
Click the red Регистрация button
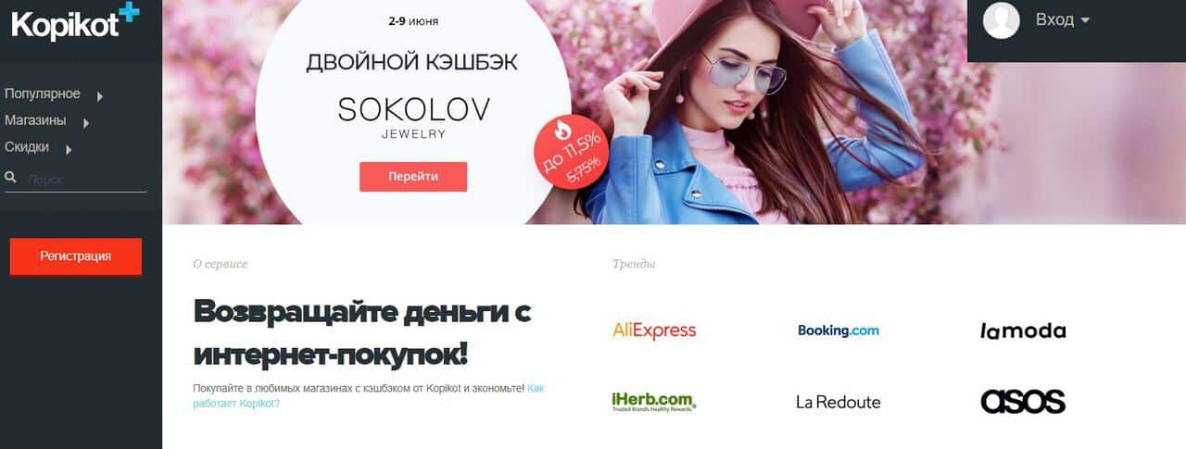(x=76, y=256)
